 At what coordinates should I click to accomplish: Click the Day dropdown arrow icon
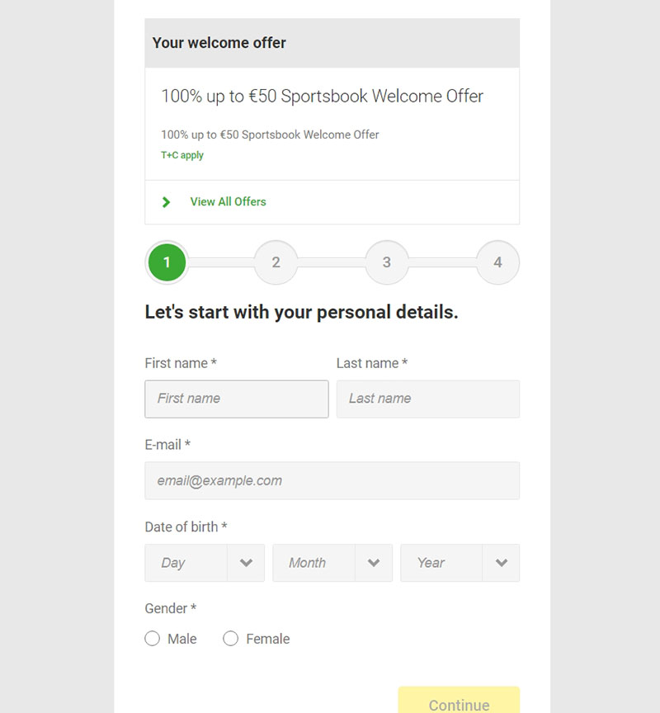click(246, 563)
